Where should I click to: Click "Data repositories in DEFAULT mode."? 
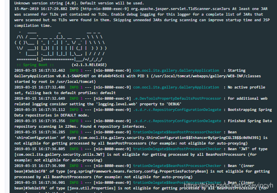coord(52,115)
